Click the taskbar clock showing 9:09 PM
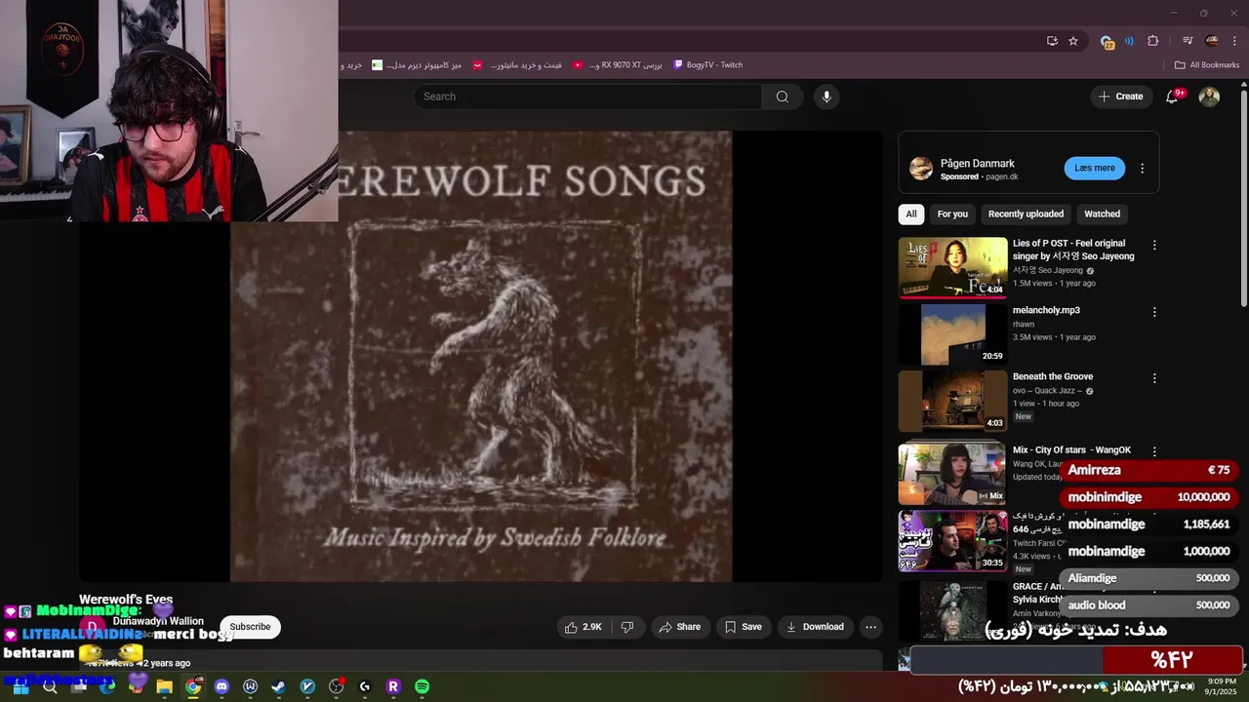Image resolution: width=1249 pixels, height=702 pixels. [1222, 686]
